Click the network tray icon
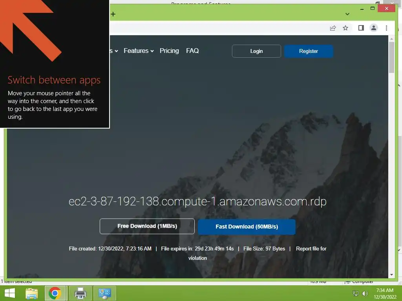This screenshot has height=301, width=402. pyautogui.click(x=356, y=293)
